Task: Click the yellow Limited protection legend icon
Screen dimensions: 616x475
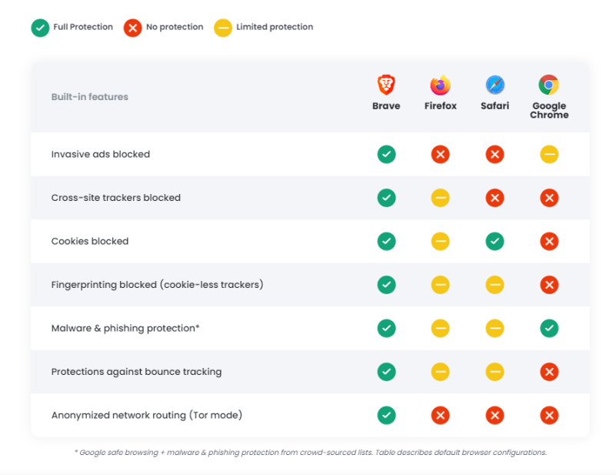Action: point(223,28)
